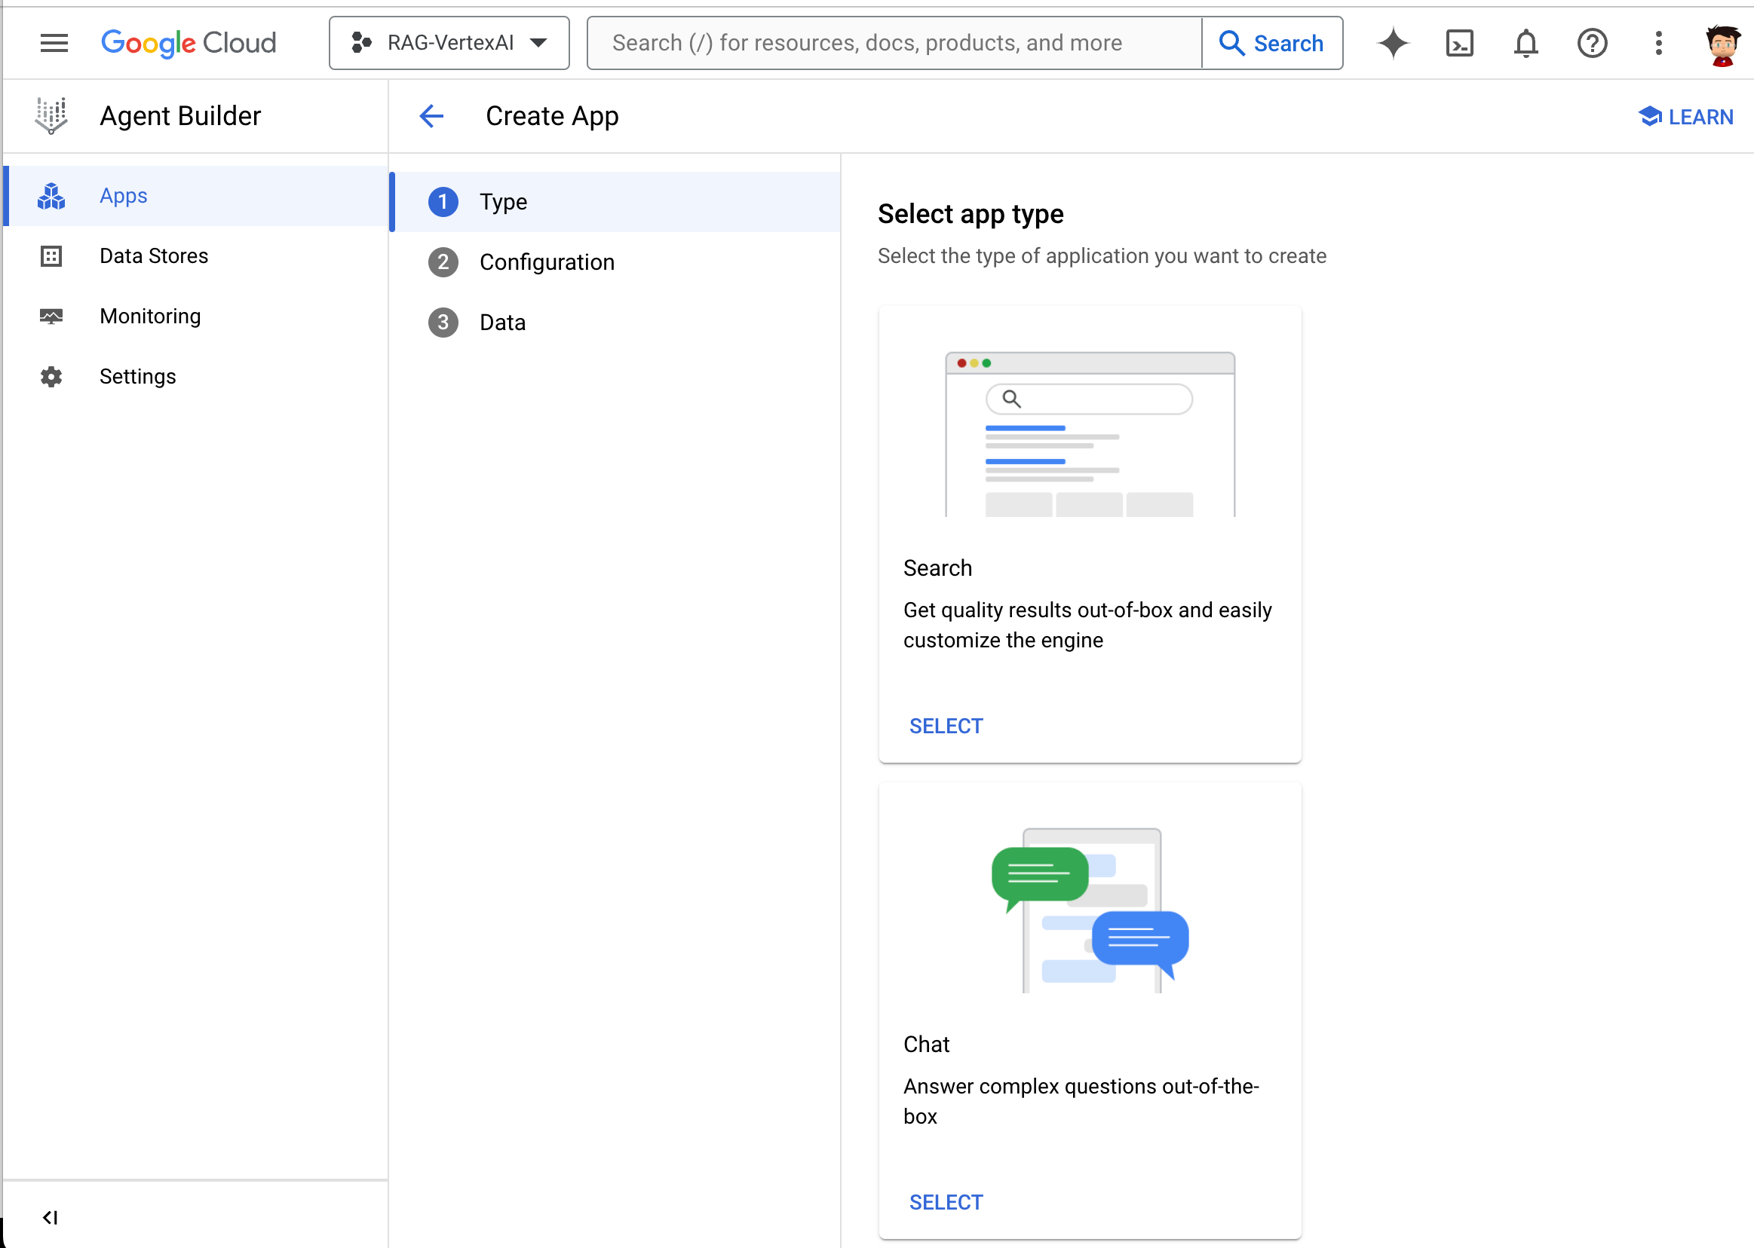This screenshot has height=1248, width=1754.
Task: Open the hamburger navigation menu
Action: pyautogui.click(x=54, y=43)
